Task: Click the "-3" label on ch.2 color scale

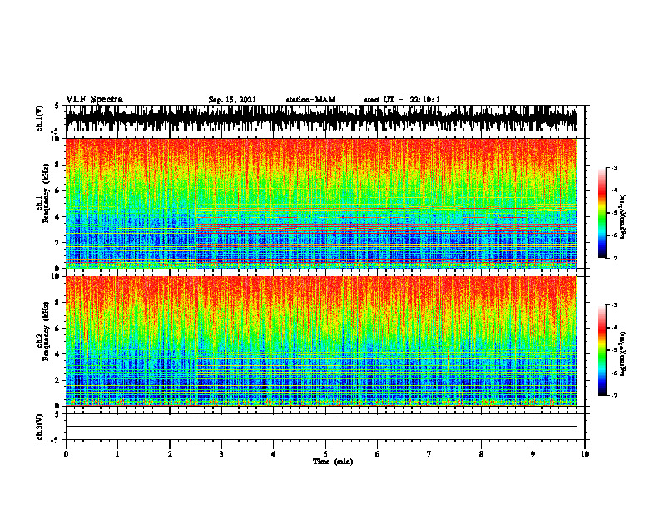Action: click(614, 305)
